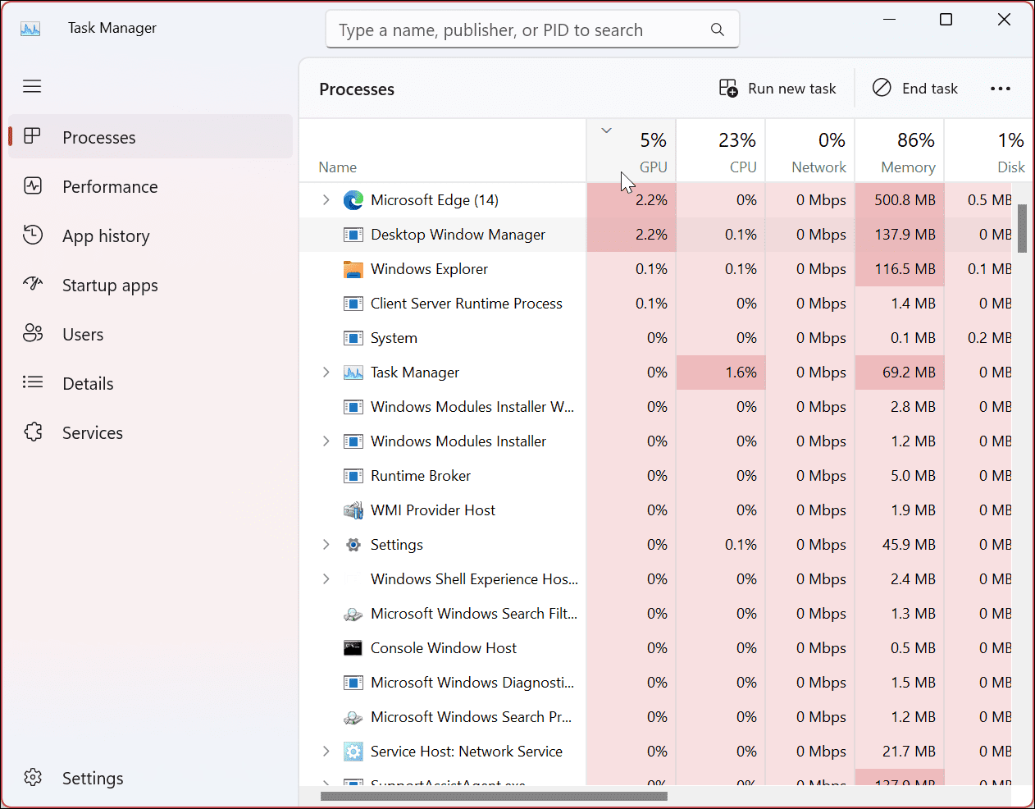Screen dimensions: 1035x809
Task: Select Microsoft Windows Search Pr... row
Action: (656, 717)
